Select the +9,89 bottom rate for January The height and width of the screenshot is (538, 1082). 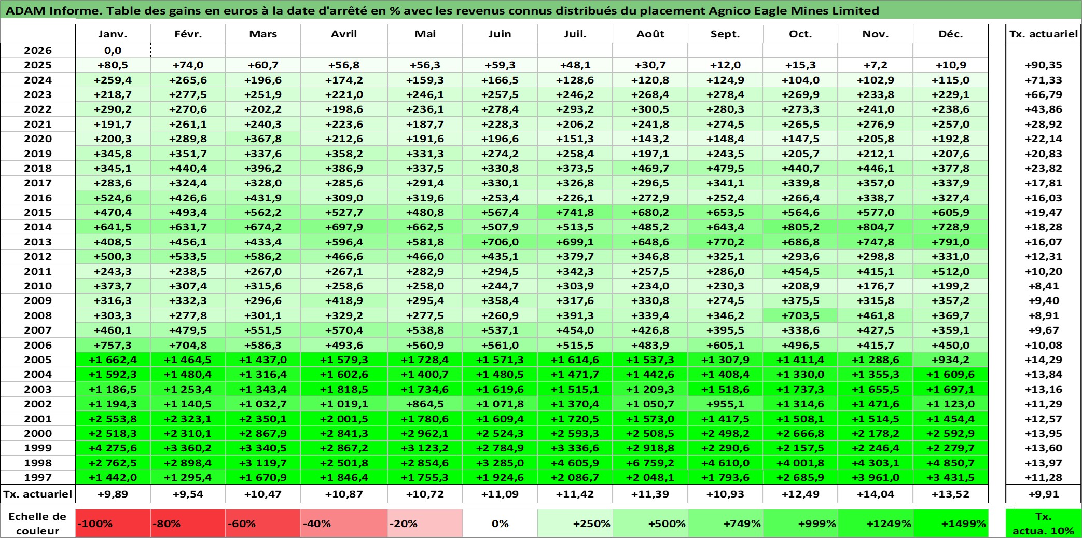pyautogui.click(x=113, y=494)
